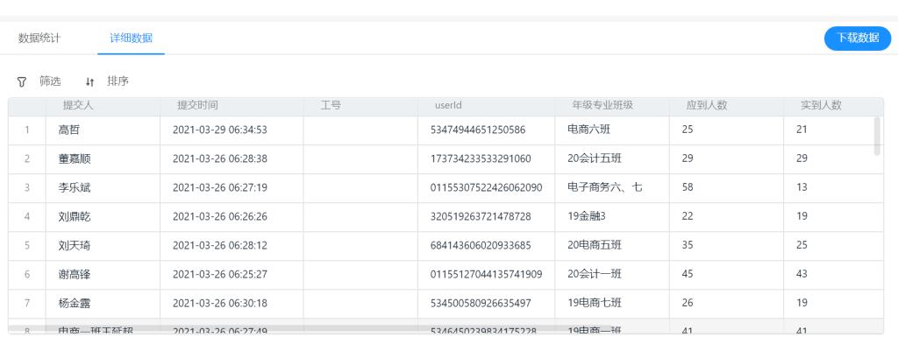Click the 提交时间 column header
Viewport: 898px width, 358px height.
[197, 105]
